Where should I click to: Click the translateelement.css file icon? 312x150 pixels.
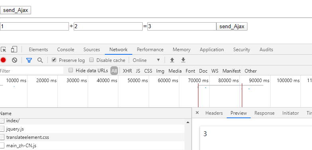click(2, 137)
